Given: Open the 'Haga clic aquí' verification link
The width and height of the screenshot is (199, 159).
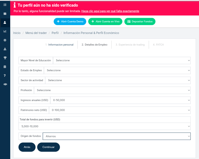Looking at the screenshot, I should [x=110, y=11].
